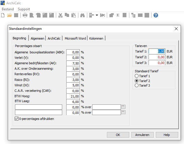Image resolution: width=184 pixels, height=144 pixels.
Task: Click the Risico (RI) percentage field
Action: [x=73, y=80]
